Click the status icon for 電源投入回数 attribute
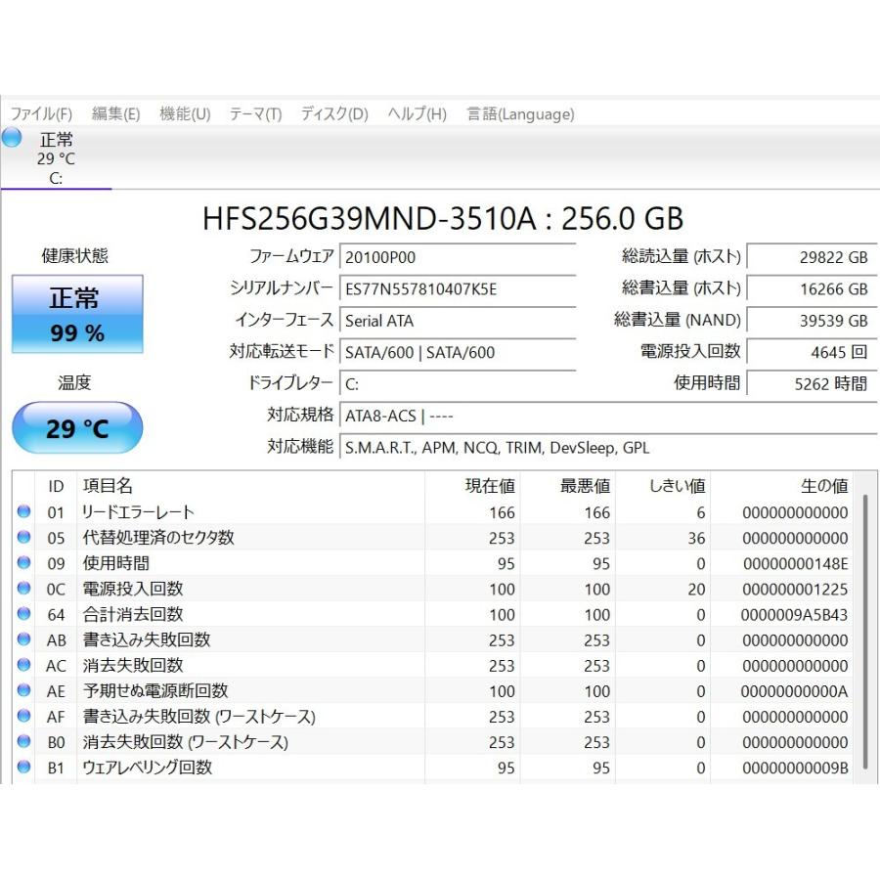Image resolution: width=880 pixels, height=880 pixels. tap(22, 589)
